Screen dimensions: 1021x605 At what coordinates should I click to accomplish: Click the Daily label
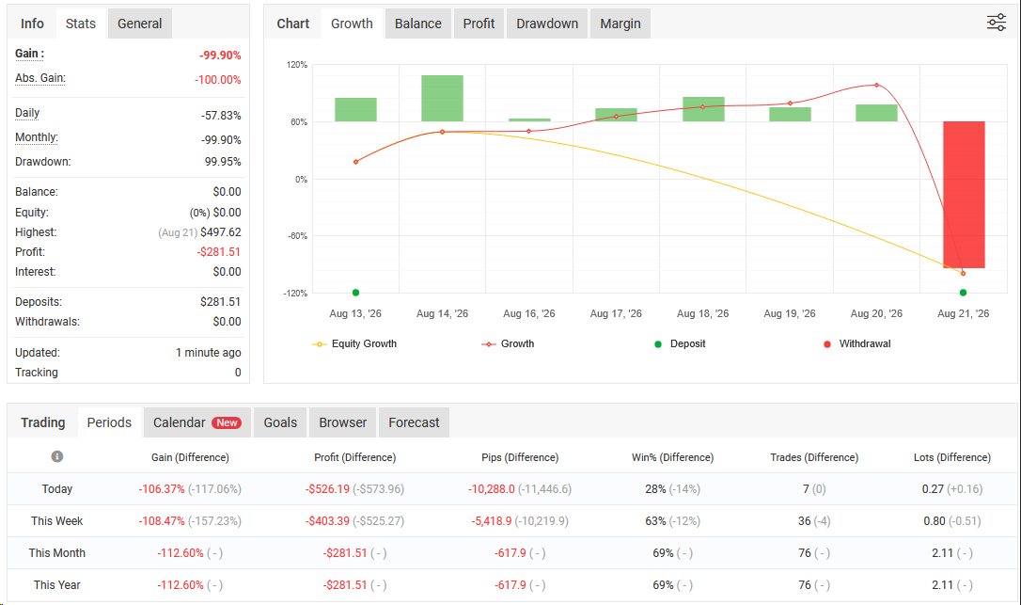(x=27, y=113)
